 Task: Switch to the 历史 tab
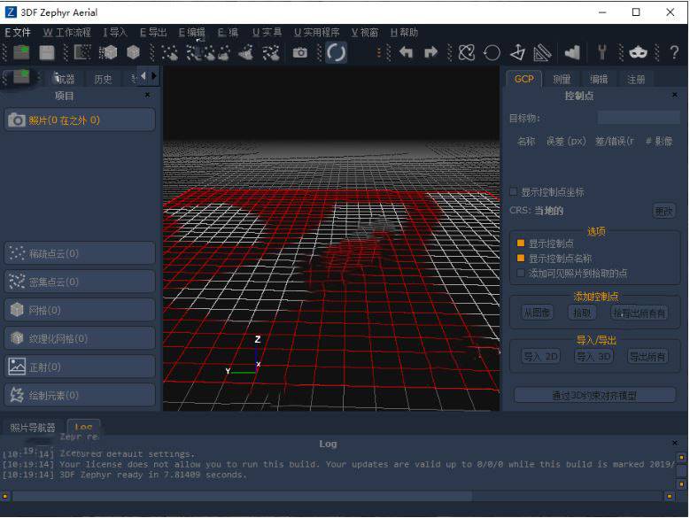103,79
